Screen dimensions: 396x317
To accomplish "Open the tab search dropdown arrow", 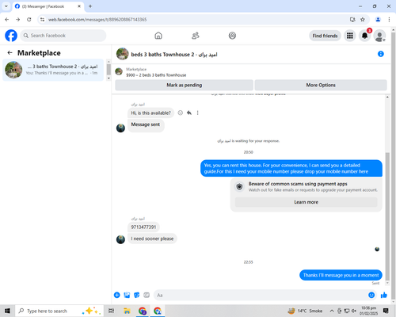I will [6, 6].
